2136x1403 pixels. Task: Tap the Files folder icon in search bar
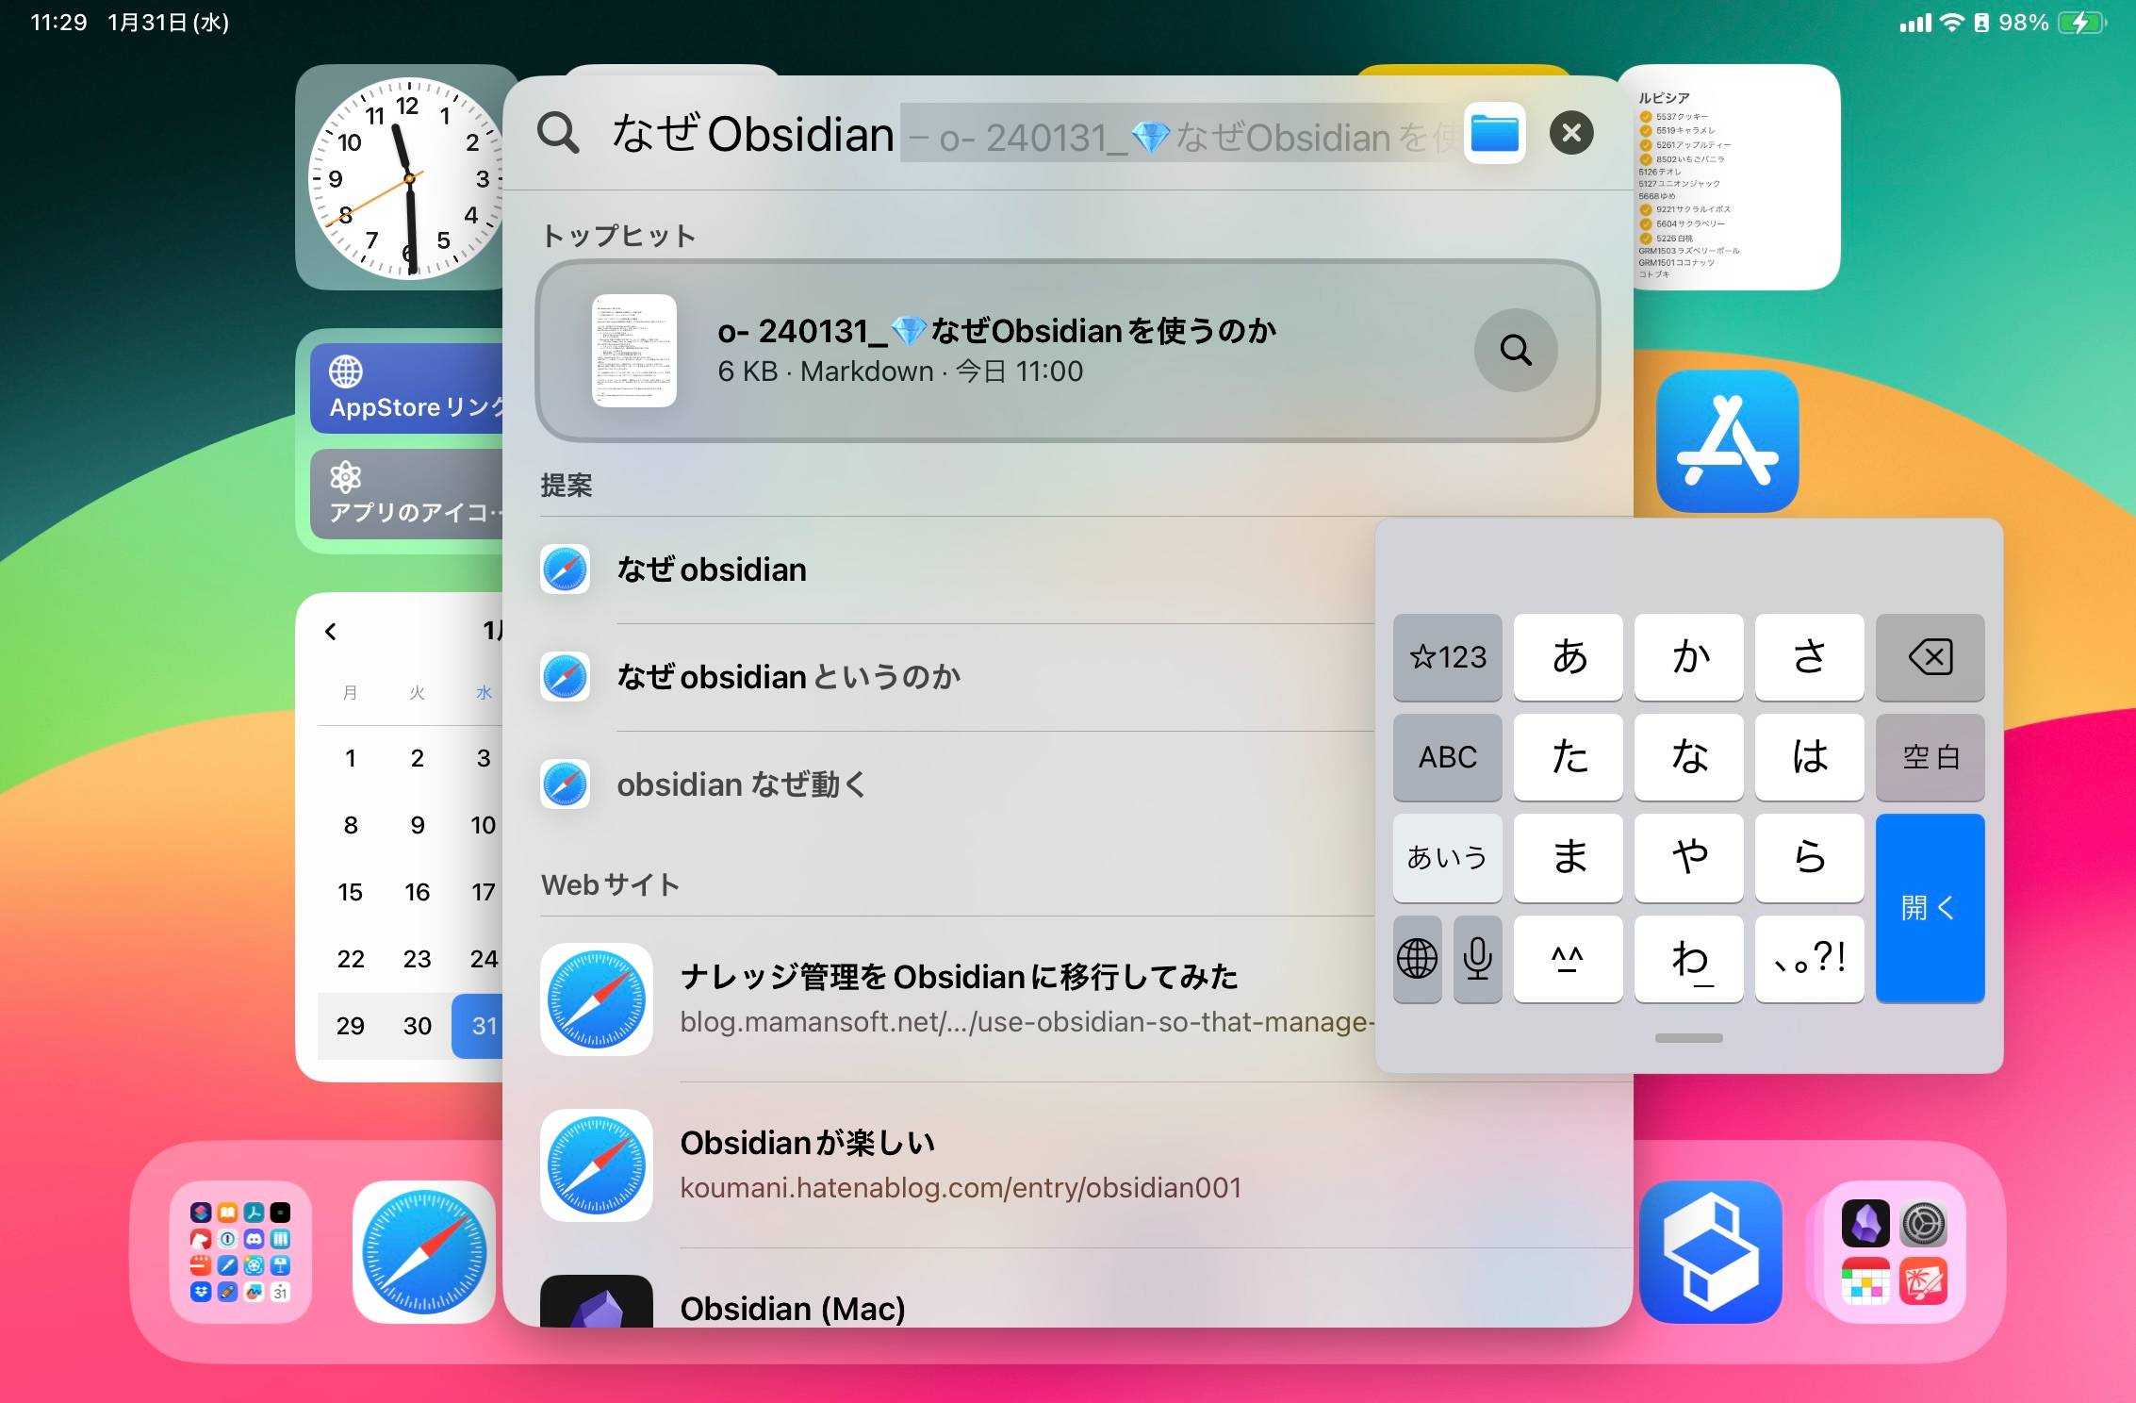coord(1495,133)
